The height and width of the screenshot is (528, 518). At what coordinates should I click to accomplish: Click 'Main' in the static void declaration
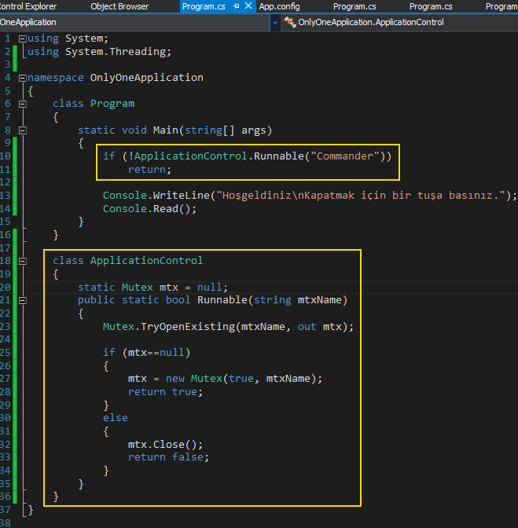[x=165, y=130]
